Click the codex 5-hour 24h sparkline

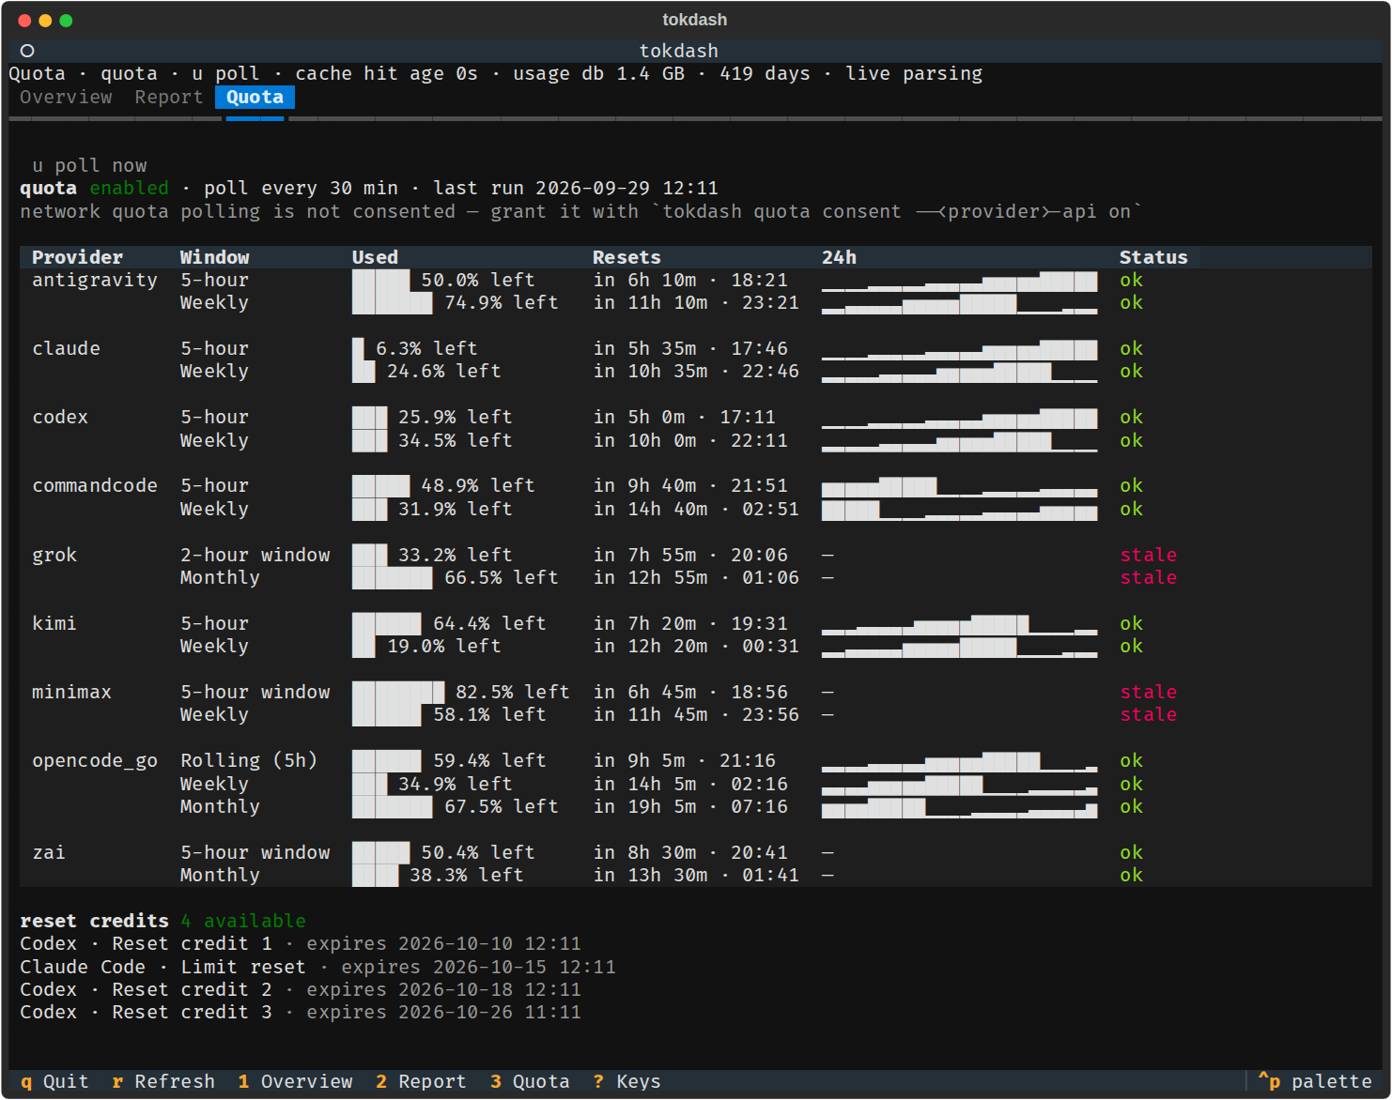click(959, 417)
